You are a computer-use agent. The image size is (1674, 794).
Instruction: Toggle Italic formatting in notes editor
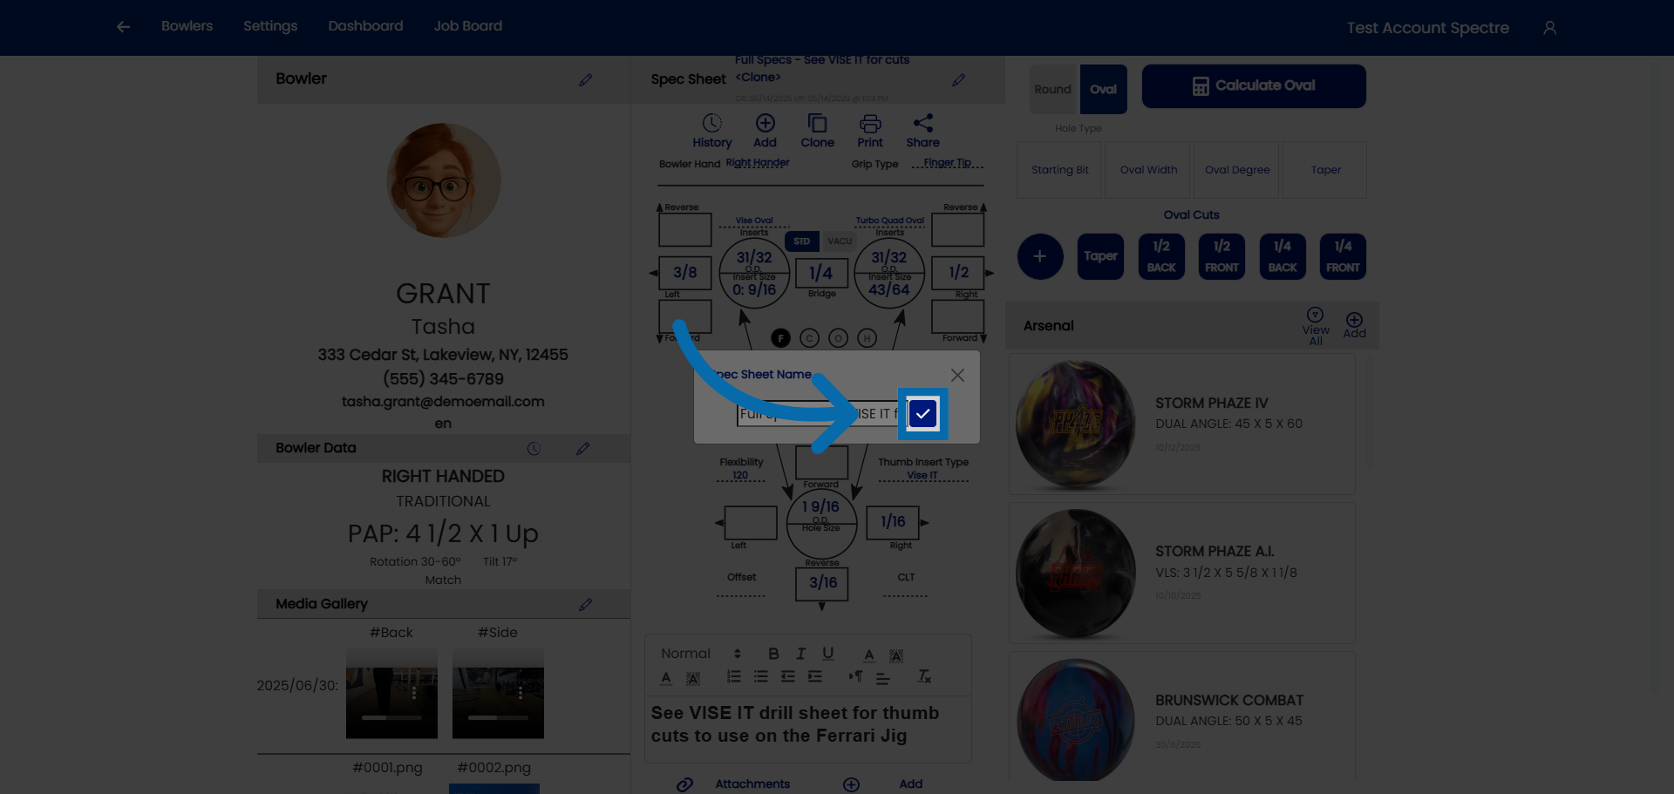(x=800, y=654)
